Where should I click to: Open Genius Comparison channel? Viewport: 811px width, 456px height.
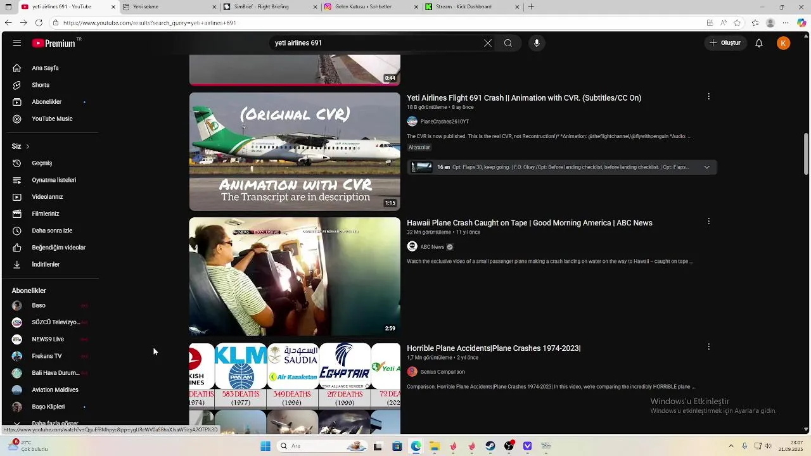pos(442,372)
